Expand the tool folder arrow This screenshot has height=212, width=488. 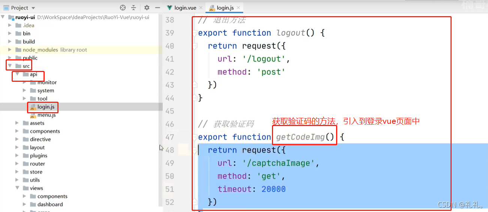tap(24, 99)
